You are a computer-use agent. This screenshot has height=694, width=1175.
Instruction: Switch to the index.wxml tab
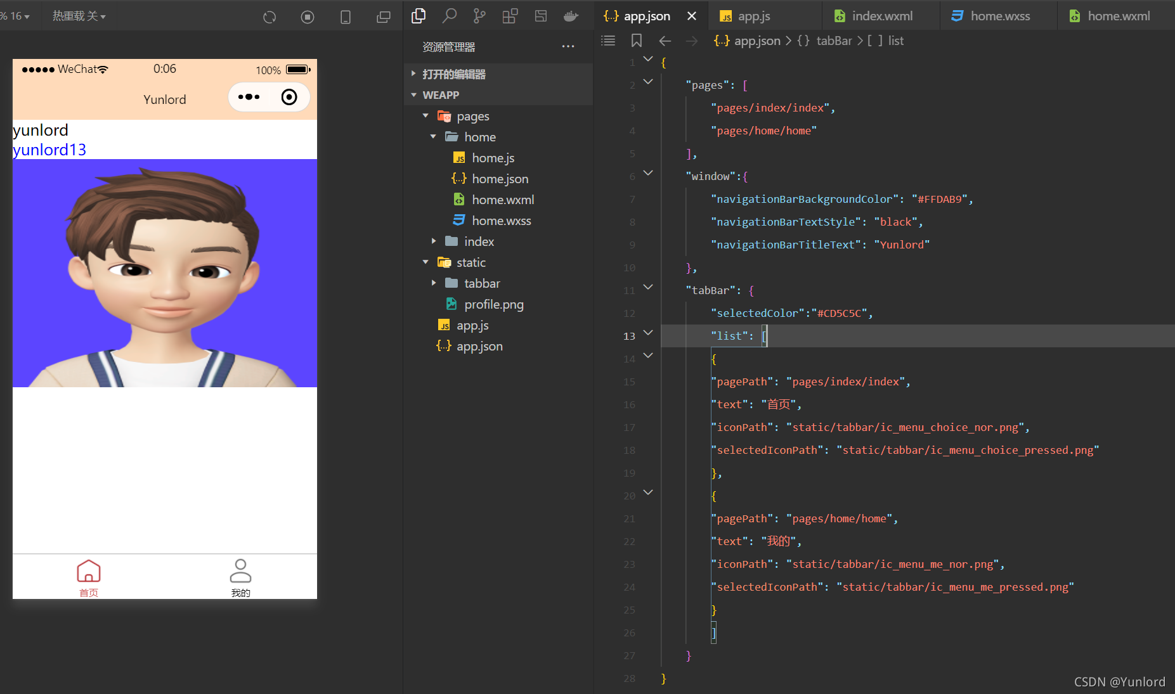point(881,16)
